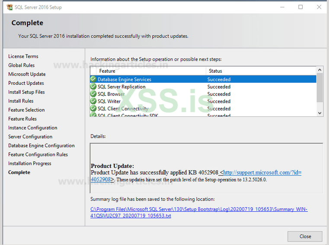Select the SQL Server Replication feature row
329x245 pixels.
[x=203, y=87]
